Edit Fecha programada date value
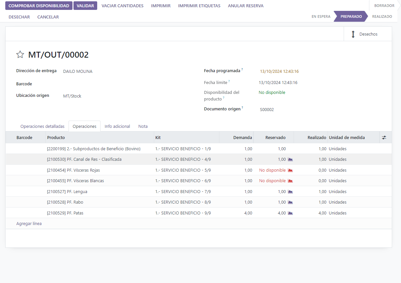This screenshot has height=283, width=401. coord(279,71)
